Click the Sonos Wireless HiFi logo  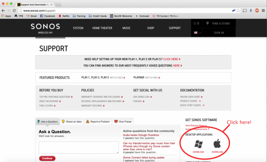(x=45, y=28)
